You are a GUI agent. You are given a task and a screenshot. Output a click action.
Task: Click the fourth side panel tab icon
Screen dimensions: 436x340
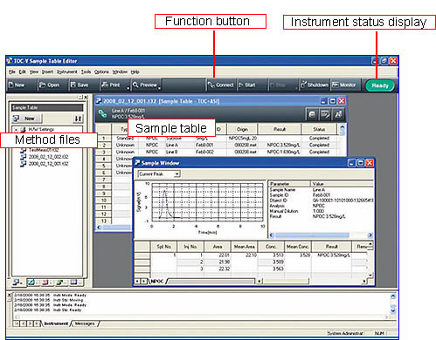click(60, 282)
